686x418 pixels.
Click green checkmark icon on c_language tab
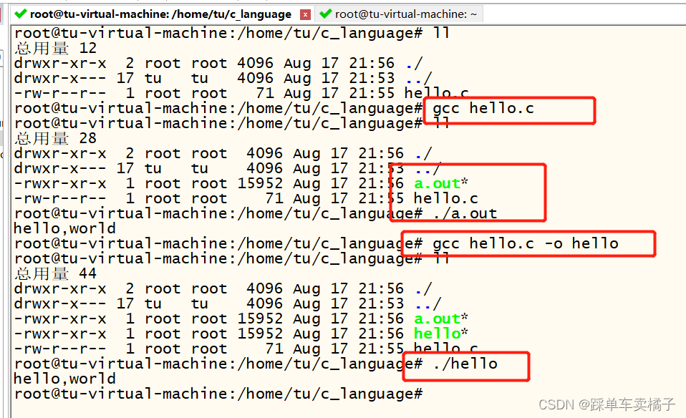[x=20, y=14]
